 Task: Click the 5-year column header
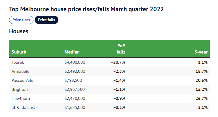[x=201, y=52]
